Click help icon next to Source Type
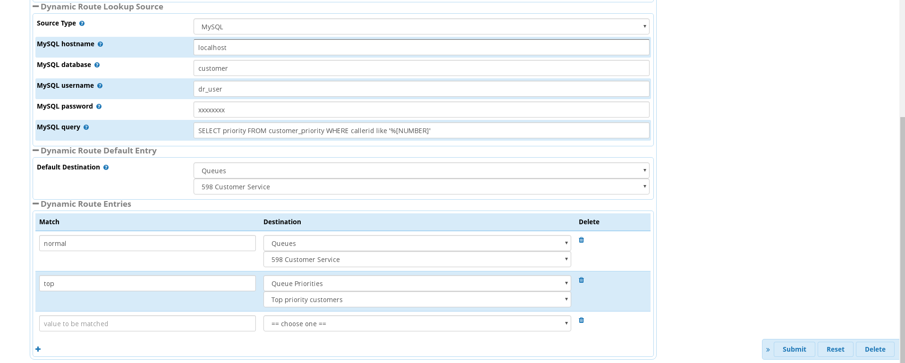Image resolution: width=905 pixels, height=363 pixels. 82,24
